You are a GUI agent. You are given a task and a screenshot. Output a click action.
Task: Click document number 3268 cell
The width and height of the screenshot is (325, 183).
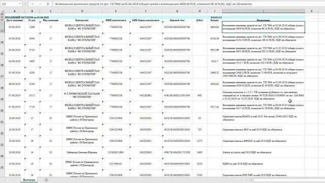32,27
